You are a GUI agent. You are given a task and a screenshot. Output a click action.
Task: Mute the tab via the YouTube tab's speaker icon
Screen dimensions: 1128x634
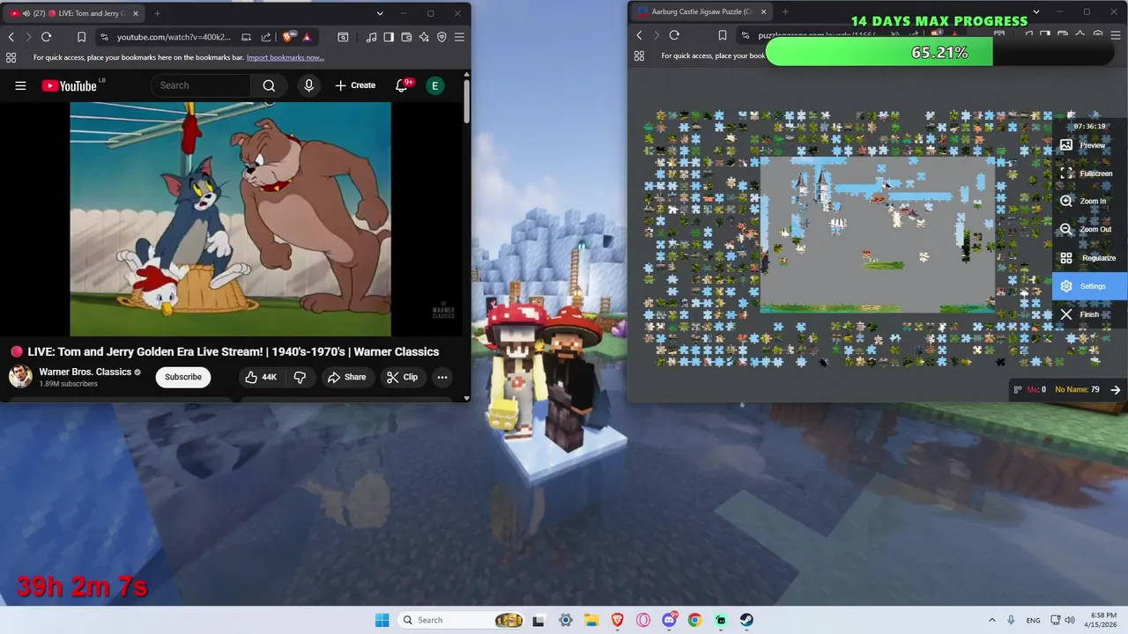(x=26, y=13)
